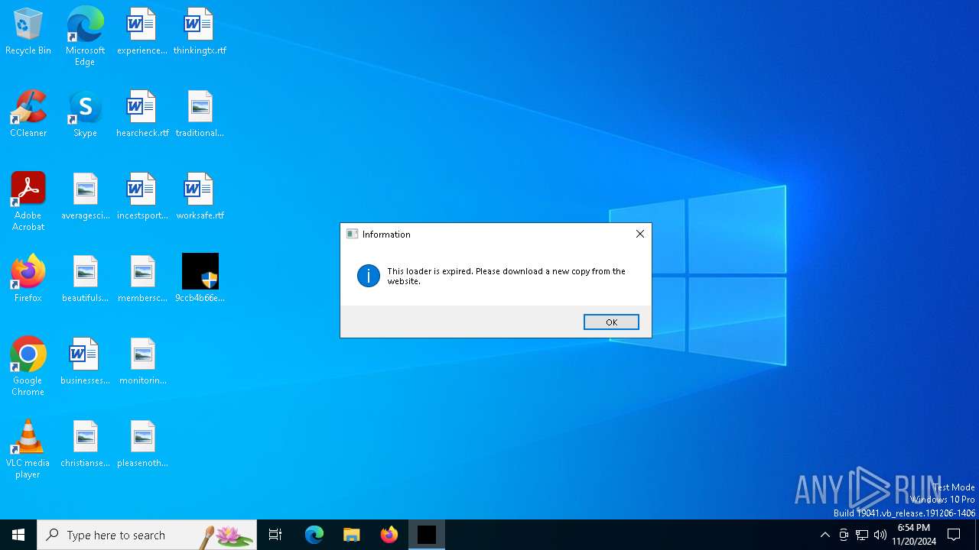The width and height of the screenshot is (979, 550).
Task: Open the clock showing 6:54 PM
Action: coord(914,535)
